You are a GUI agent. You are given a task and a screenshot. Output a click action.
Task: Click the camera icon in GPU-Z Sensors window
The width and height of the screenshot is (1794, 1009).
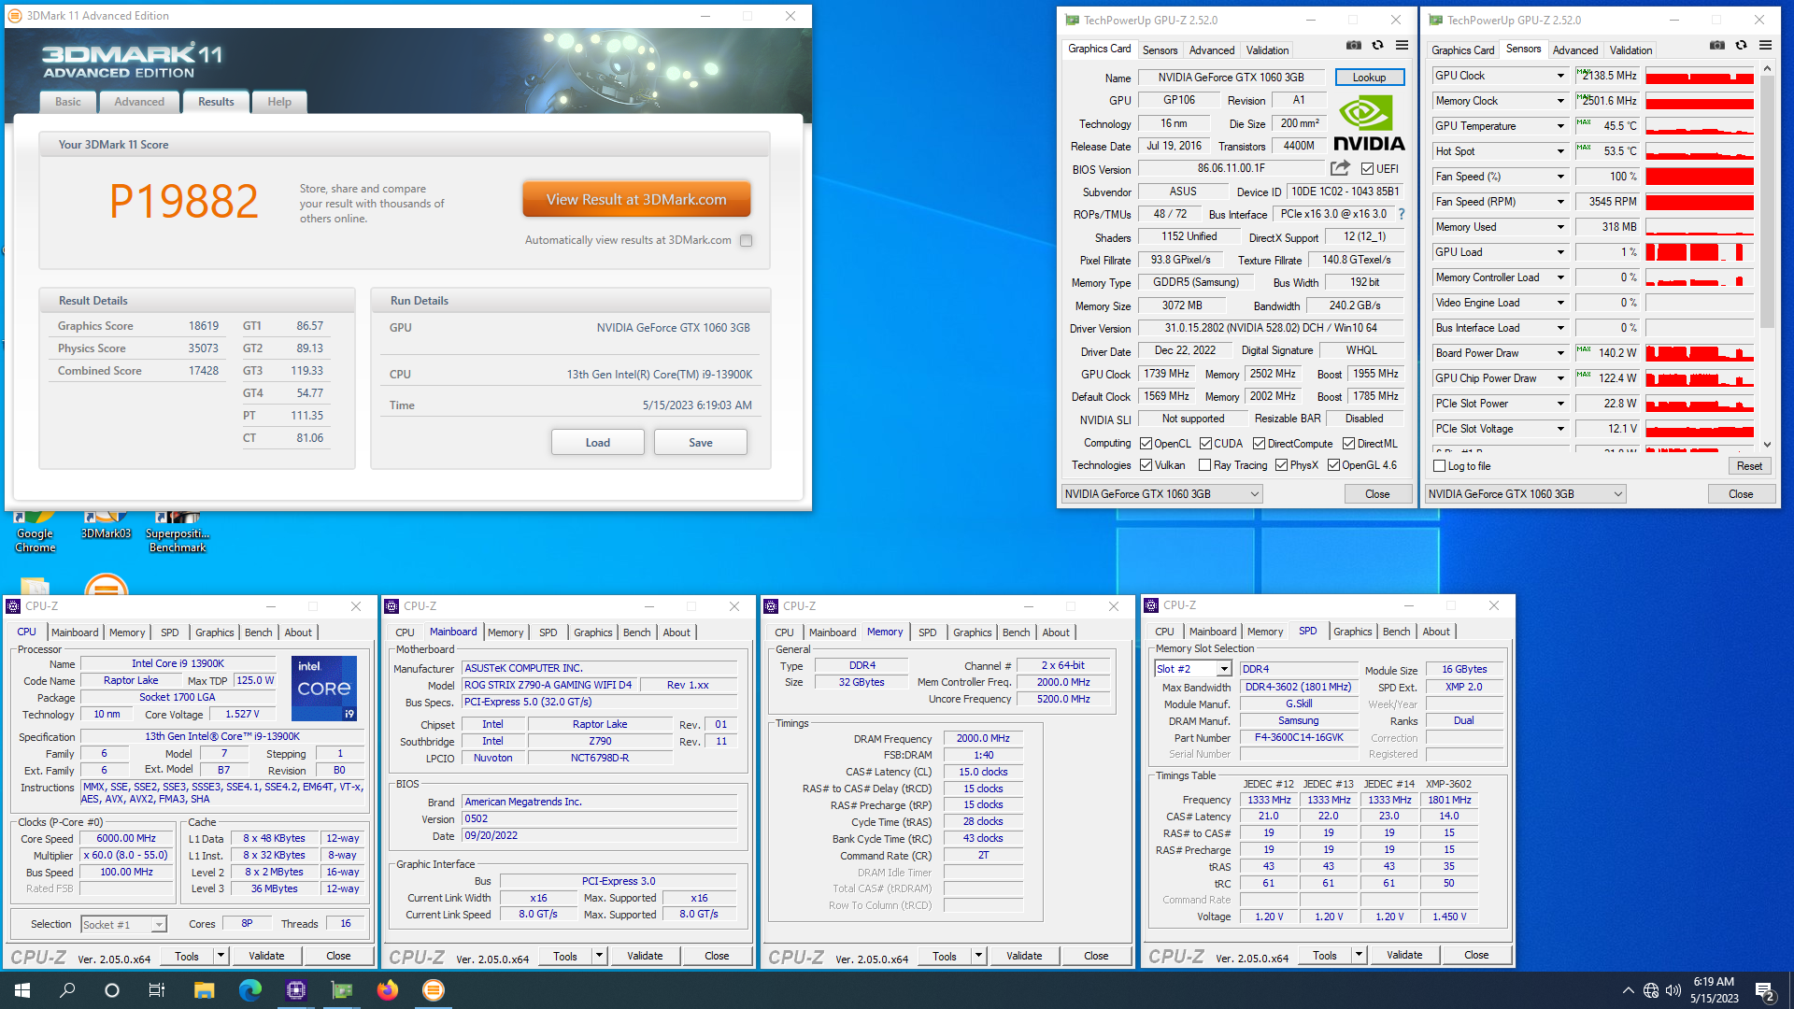(1716, 45)
